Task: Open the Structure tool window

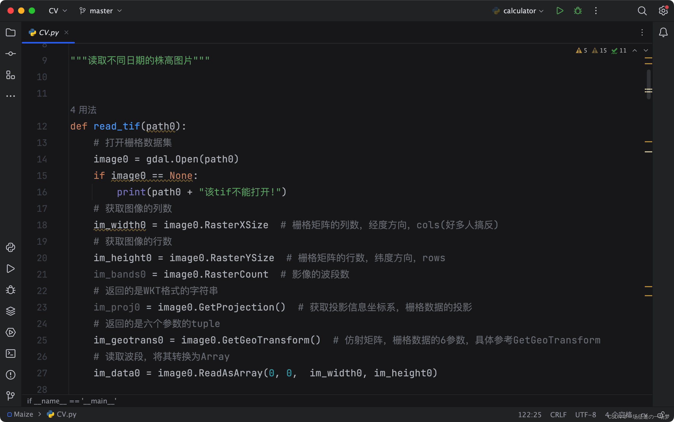Action: [x=11, y=75]
